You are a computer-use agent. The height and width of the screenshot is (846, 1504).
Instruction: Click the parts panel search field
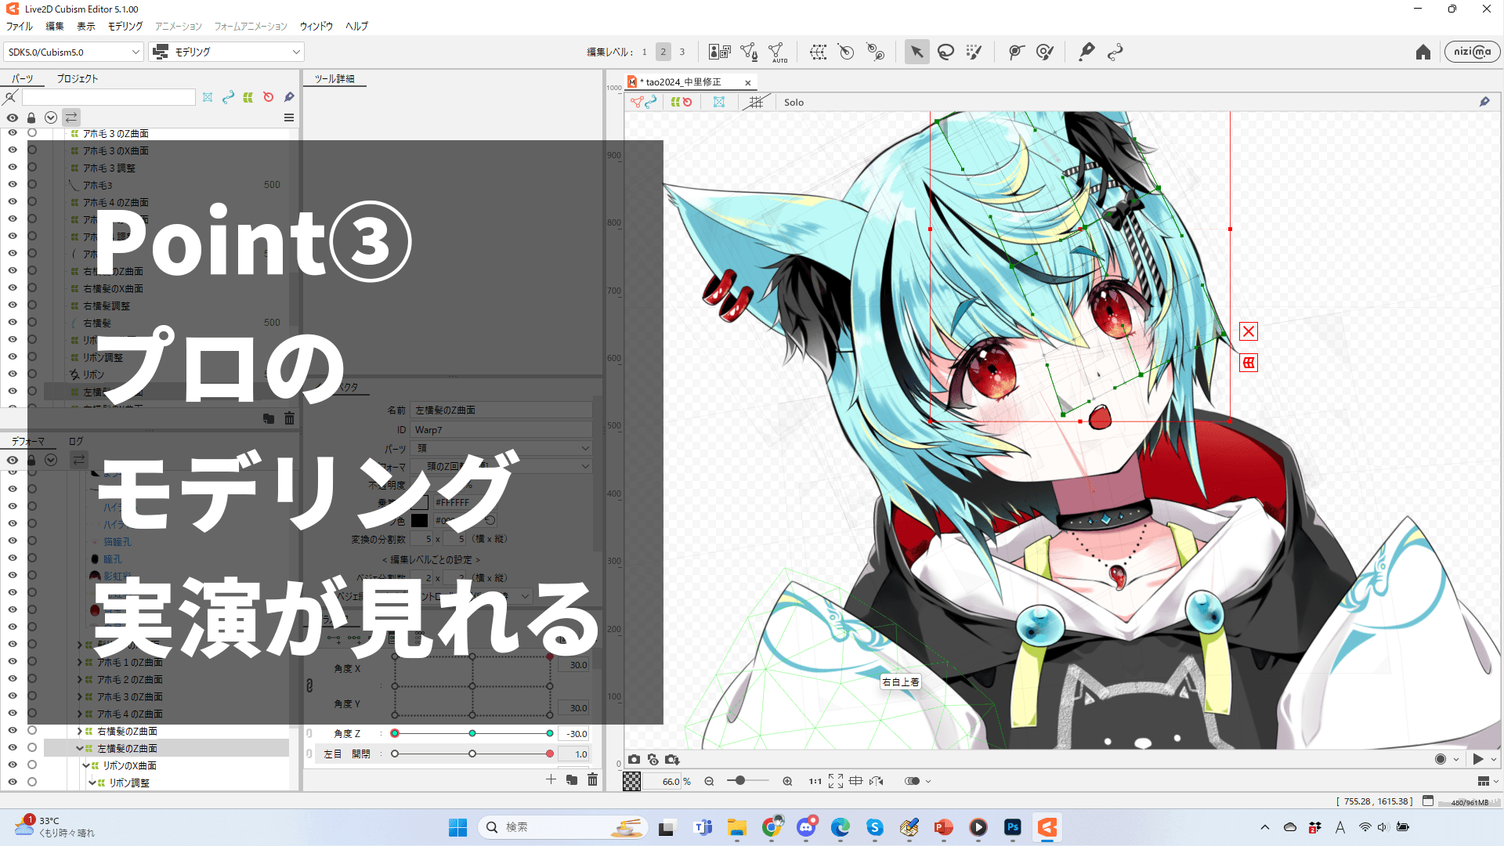(x=109, y=97)
